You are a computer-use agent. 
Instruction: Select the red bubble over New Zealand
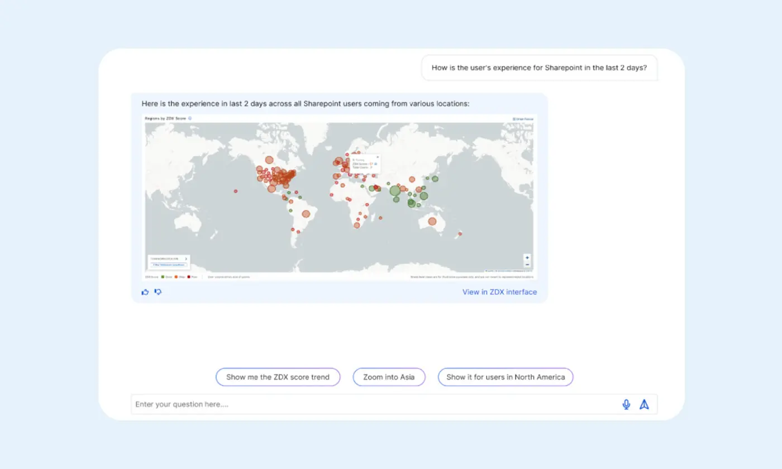point(460,233)
